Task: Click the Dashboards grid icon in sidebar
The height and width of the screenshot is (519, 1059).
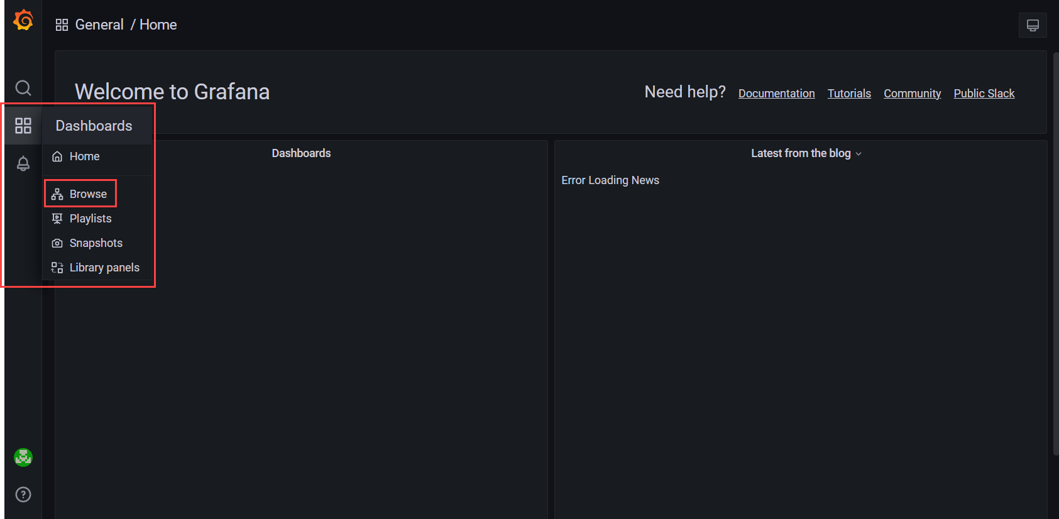Action: pyautogui.click(x=23, y=126)
